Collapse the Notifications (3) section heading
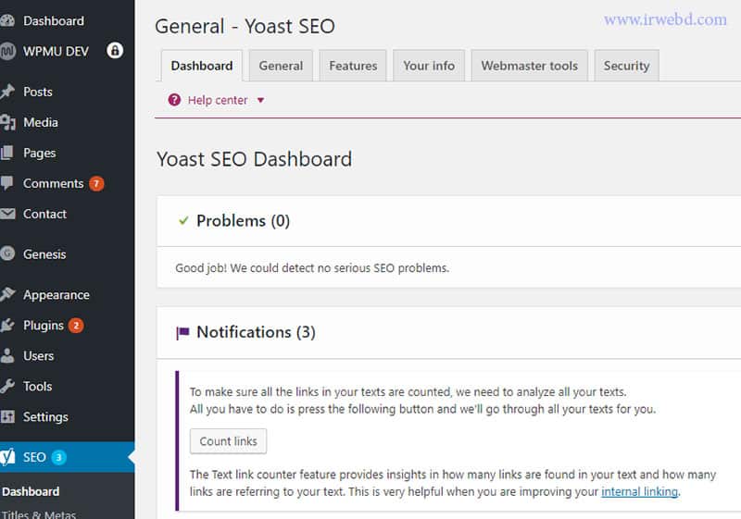This screenshot has width=741, height=519. (x=256, y=332)
